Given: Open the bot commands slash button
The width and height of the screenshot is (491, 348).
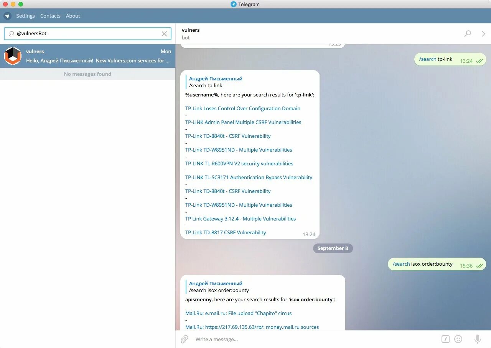Looking at the screenshot, I should [445, 339].
